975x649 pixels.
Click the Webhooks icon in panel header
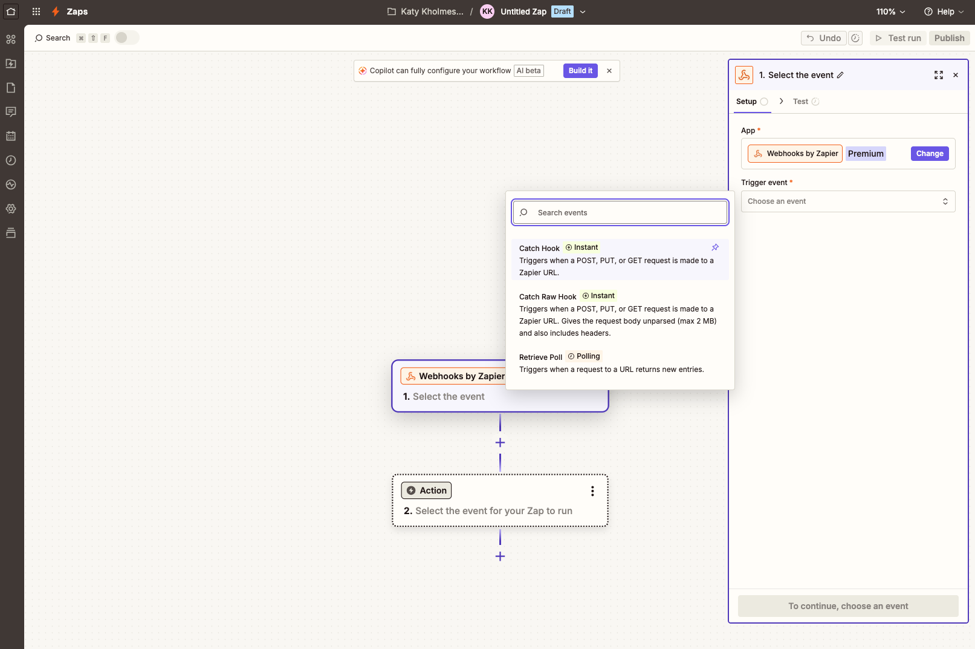pyautogui.click(x=744, y=75)
